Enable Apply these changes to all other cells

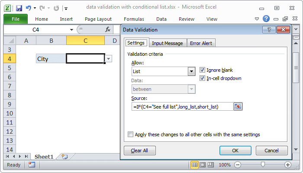tap(130, 135)
